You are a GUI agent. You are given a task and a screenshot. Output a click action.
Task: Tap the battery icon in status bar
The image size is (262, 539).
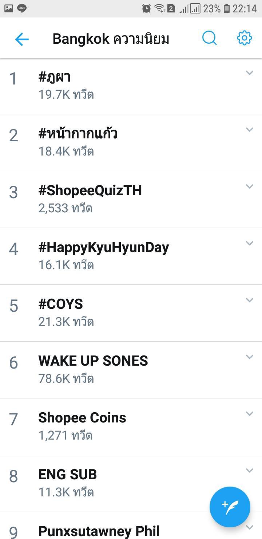click(227, 8)
